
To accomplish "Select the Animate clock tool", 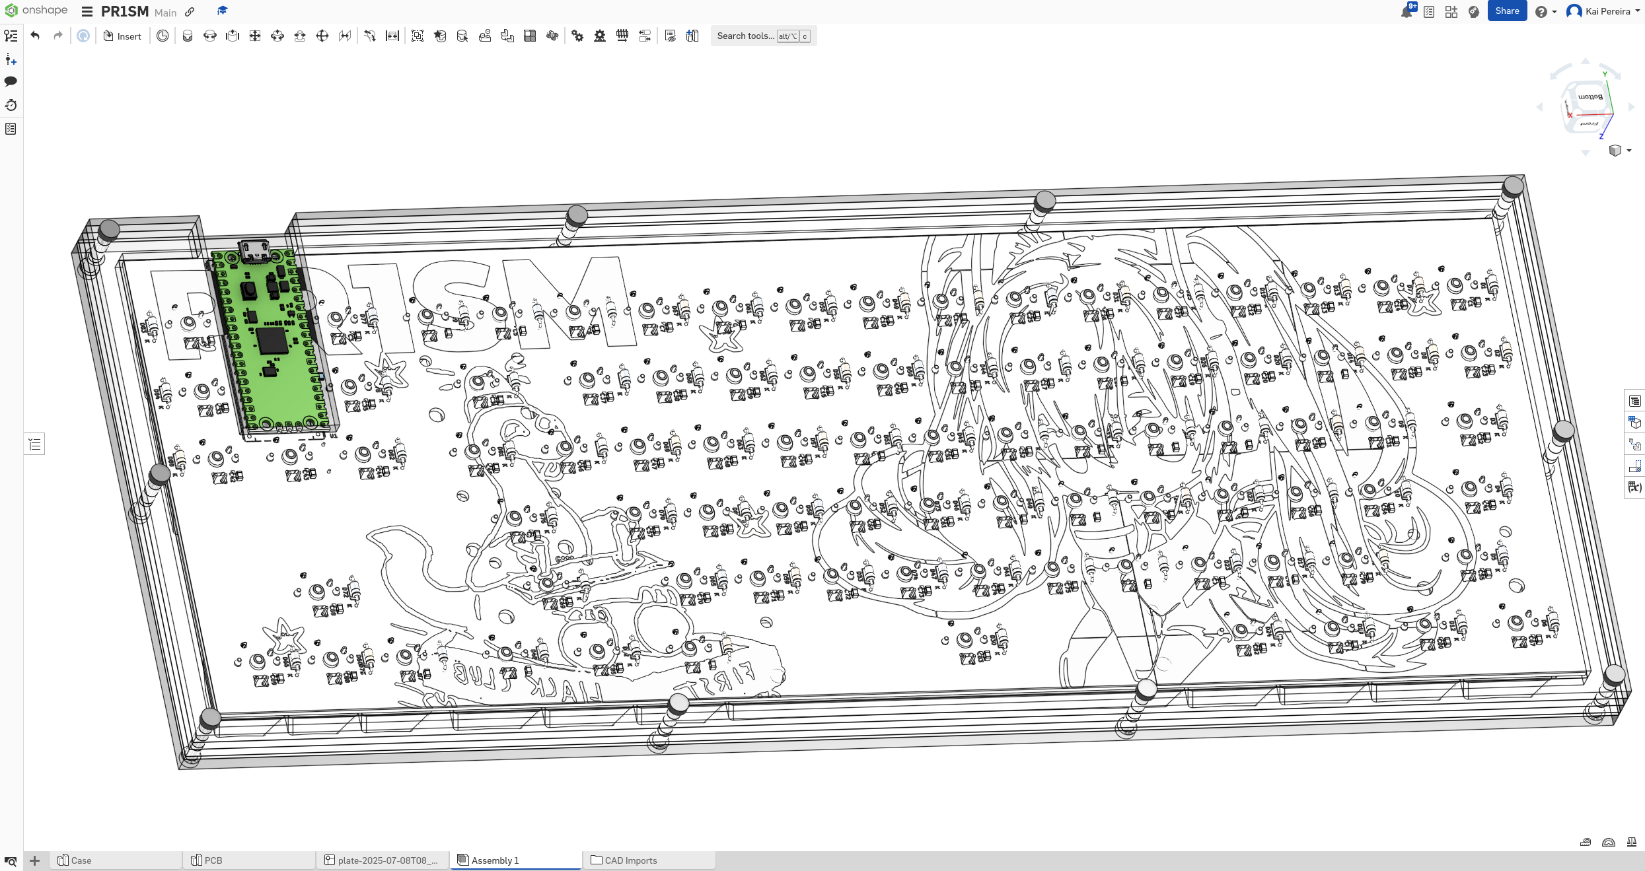I will [163, 36].
